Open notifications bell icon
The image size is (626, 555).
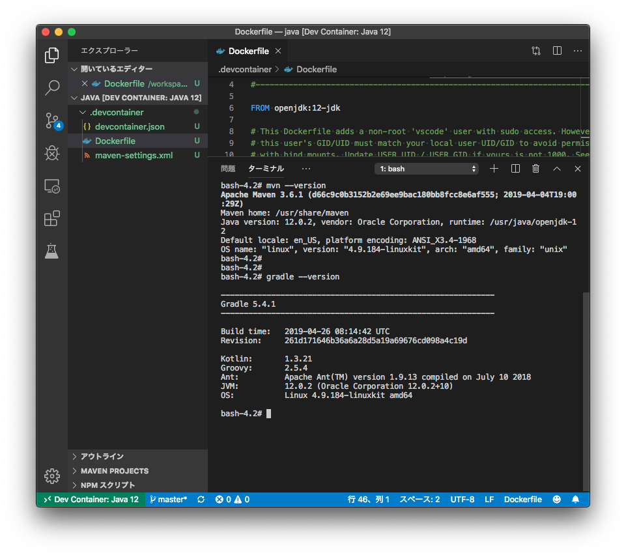click(575, 500)
